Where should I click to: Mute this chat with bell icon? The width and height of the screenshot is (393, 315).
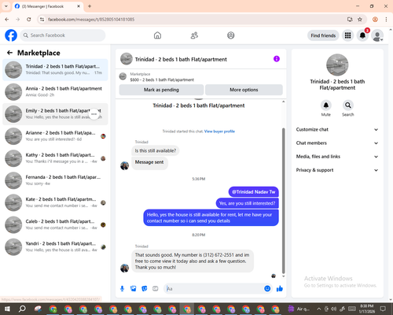(x=326, y=106)
